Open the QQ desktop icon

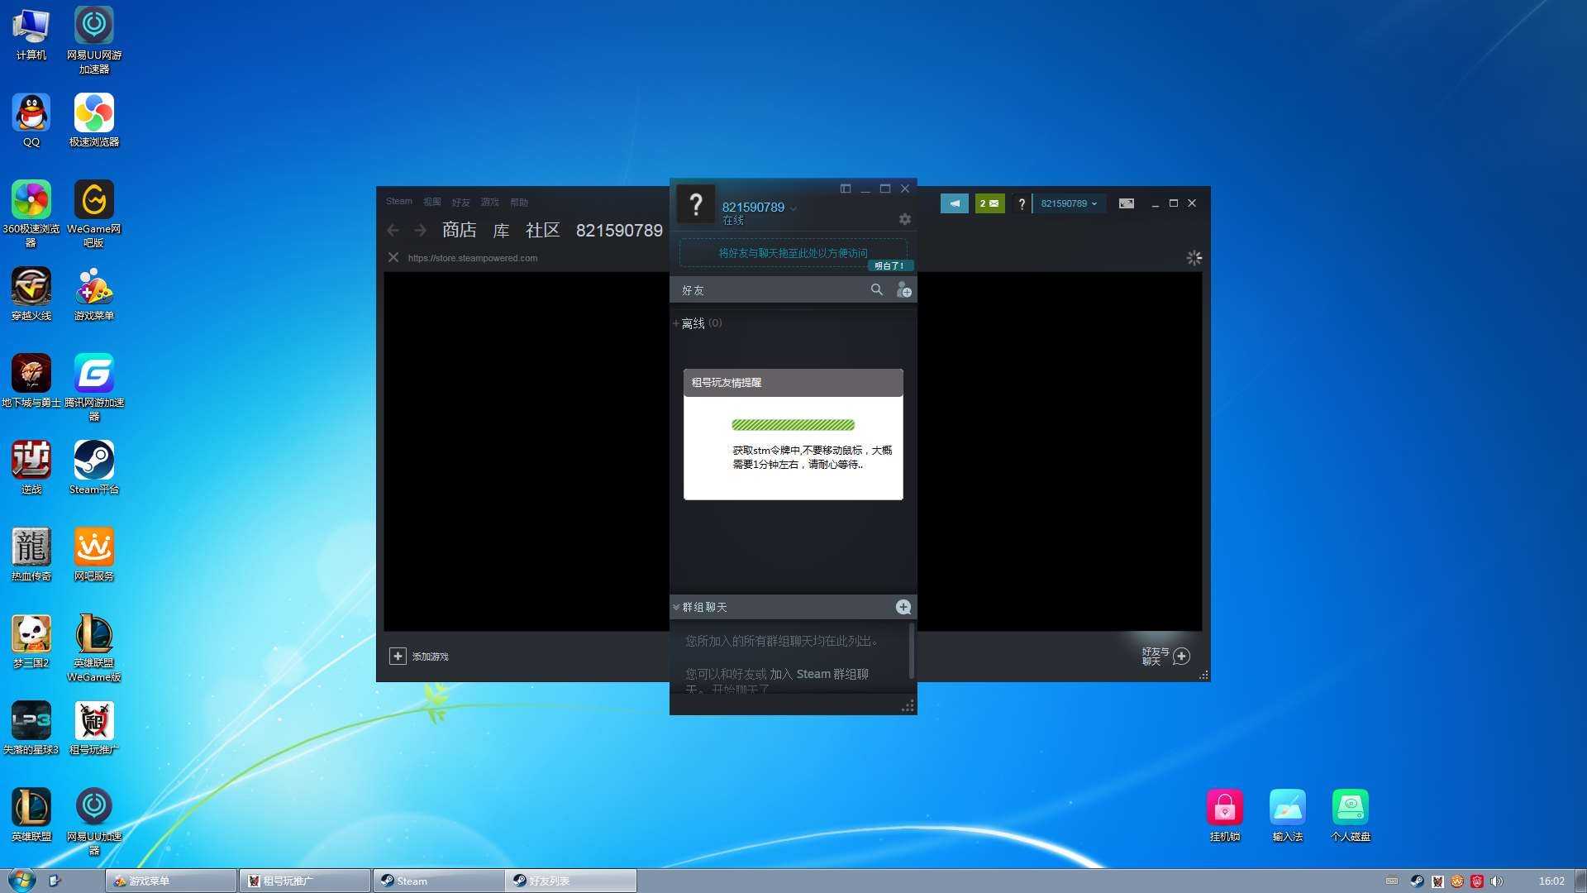pyautogui.click(x=31, y=121)
